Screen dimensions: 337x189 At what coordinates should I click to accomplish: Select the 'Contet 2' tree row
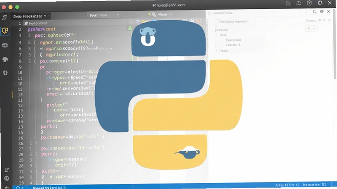click(x=233, y=45)
